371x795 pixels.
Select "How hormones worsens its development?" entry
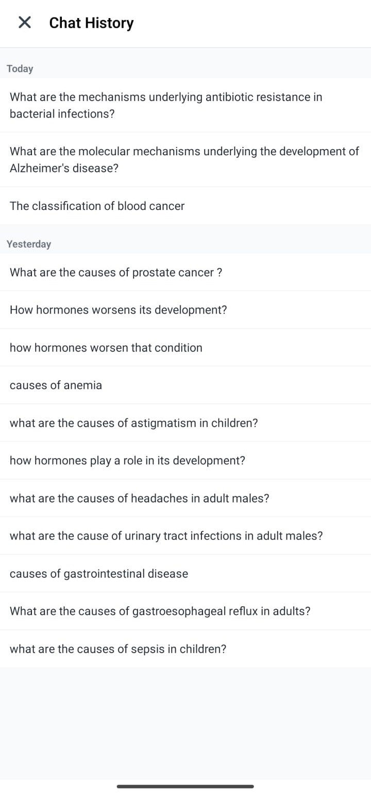[x=119, y=310]
